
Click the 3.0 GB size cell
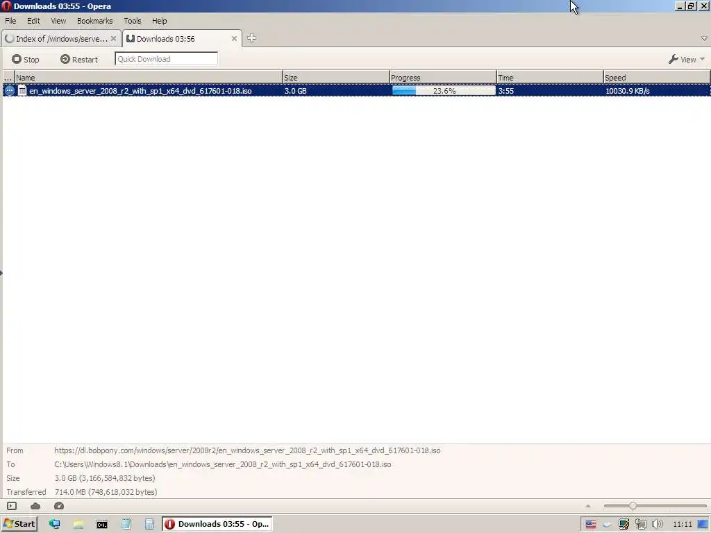pos(296,91)
